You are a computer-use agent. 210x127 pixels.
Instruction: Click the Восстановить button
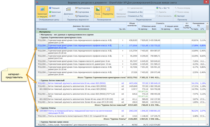[164, 16]
